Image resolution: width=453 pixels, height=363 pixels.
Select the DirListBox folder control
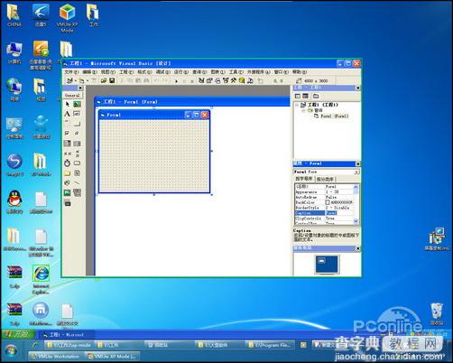click(x=68, y=173)
